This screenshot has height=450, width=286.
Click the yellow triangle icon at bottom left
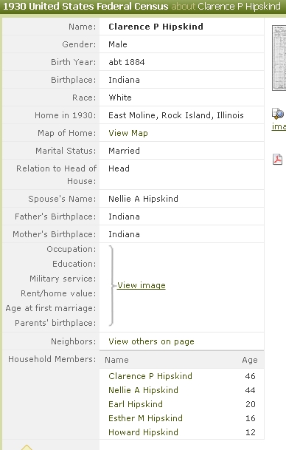pos(27,447)
